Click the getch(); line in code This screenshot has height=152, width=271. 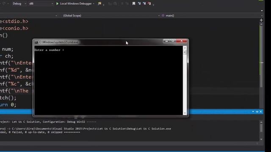click(x=8, y=98)
